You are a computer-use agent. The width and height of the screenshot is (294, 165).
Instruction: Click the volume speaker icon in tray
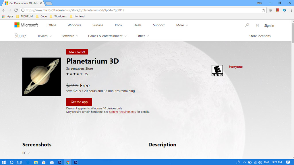click(x=260, y=162)
